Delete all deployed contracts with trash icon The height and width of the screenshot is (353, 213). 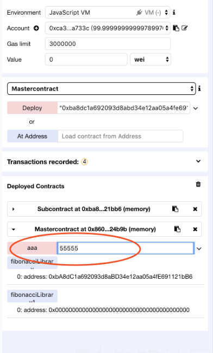coord(198,184)
